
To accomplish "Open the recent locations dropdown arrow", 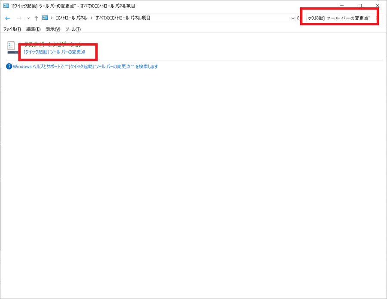I will (x=28, y=18).
